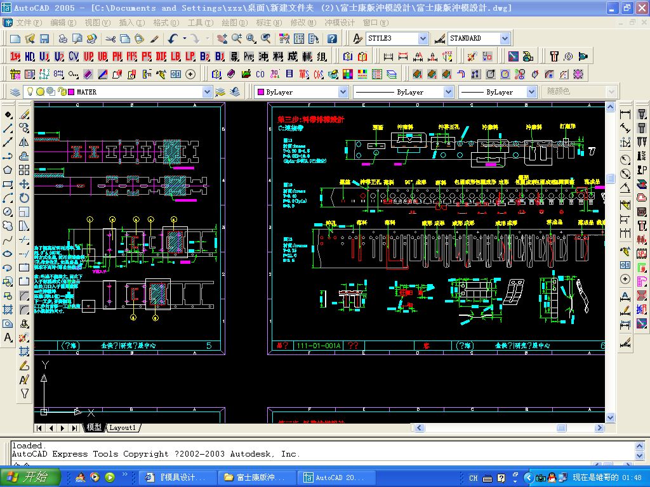Image resolution: width=650 pixels, height=487 pixels.
Task: Toggle viewport freeze icon for MATER layer
Action: pyautogui.click(x=51, y=91)
